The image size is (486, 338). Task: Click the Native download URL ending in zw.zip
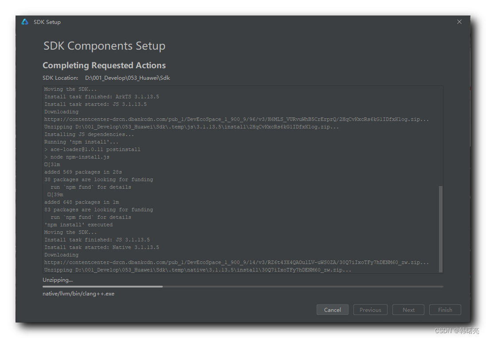pyautogui.click(x=236, y=262)
